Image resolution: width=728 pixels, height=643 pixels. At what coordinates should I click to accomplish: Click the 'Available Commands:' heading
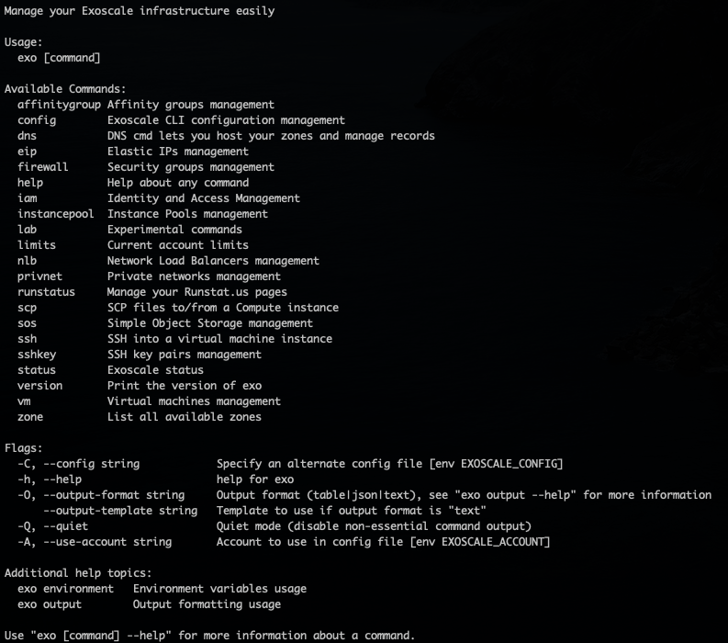point(65,89)
